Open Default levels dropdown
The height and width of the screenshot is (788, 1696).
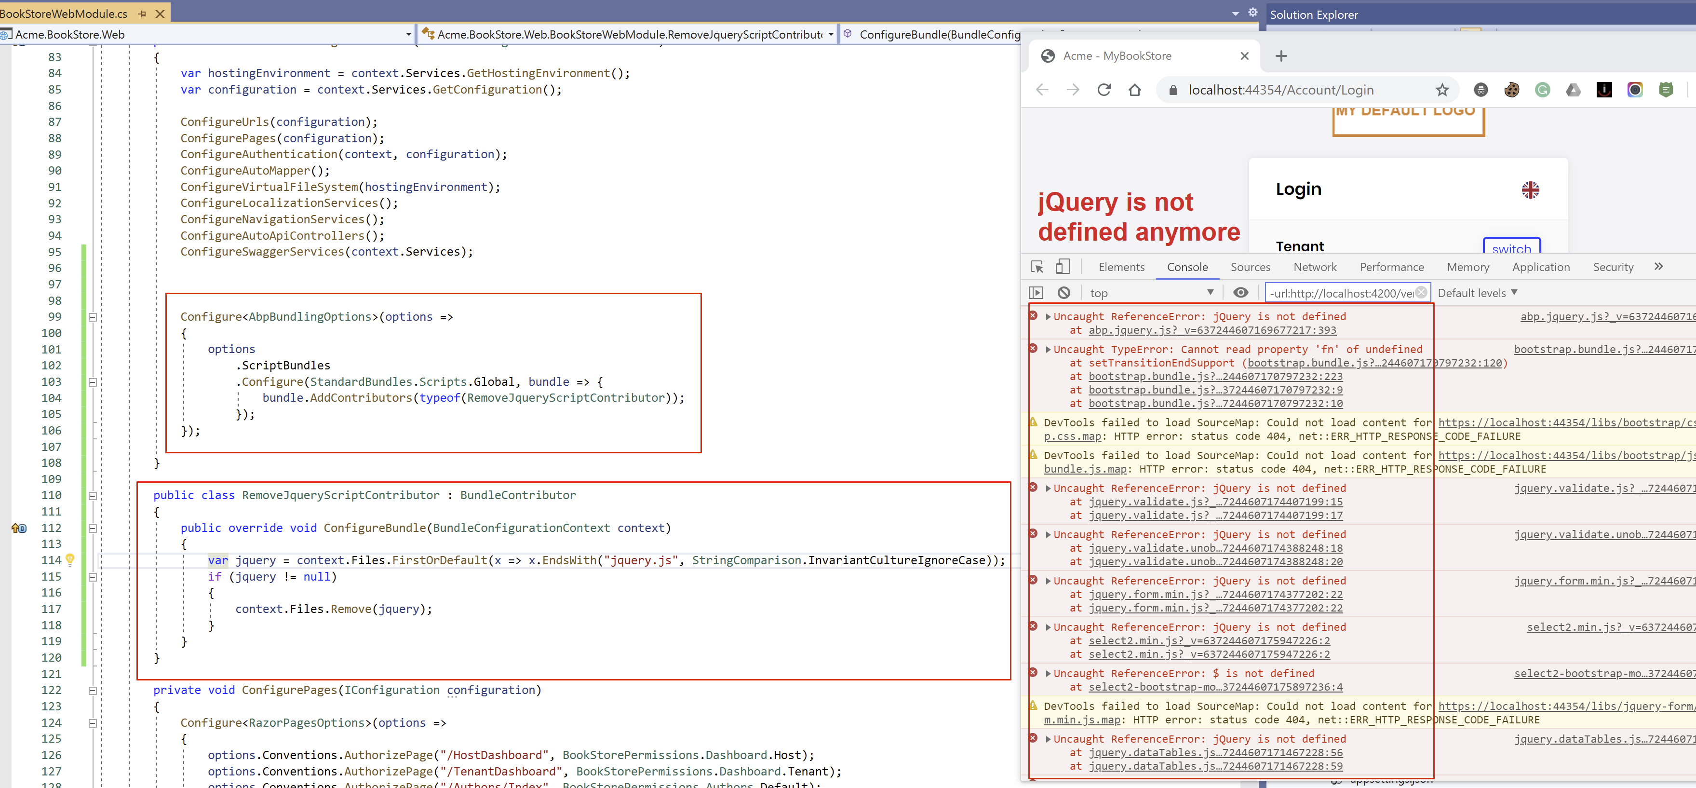1477,293
